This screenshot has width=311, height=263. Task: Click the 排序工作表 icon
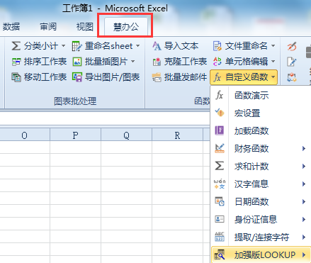[x=16, y=62]
